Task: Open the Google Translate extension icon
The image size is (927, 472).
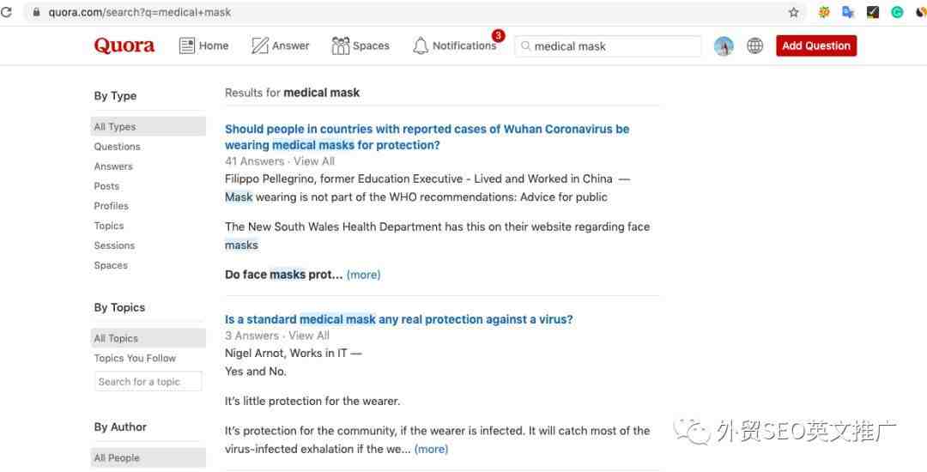Action: point(848,12)
